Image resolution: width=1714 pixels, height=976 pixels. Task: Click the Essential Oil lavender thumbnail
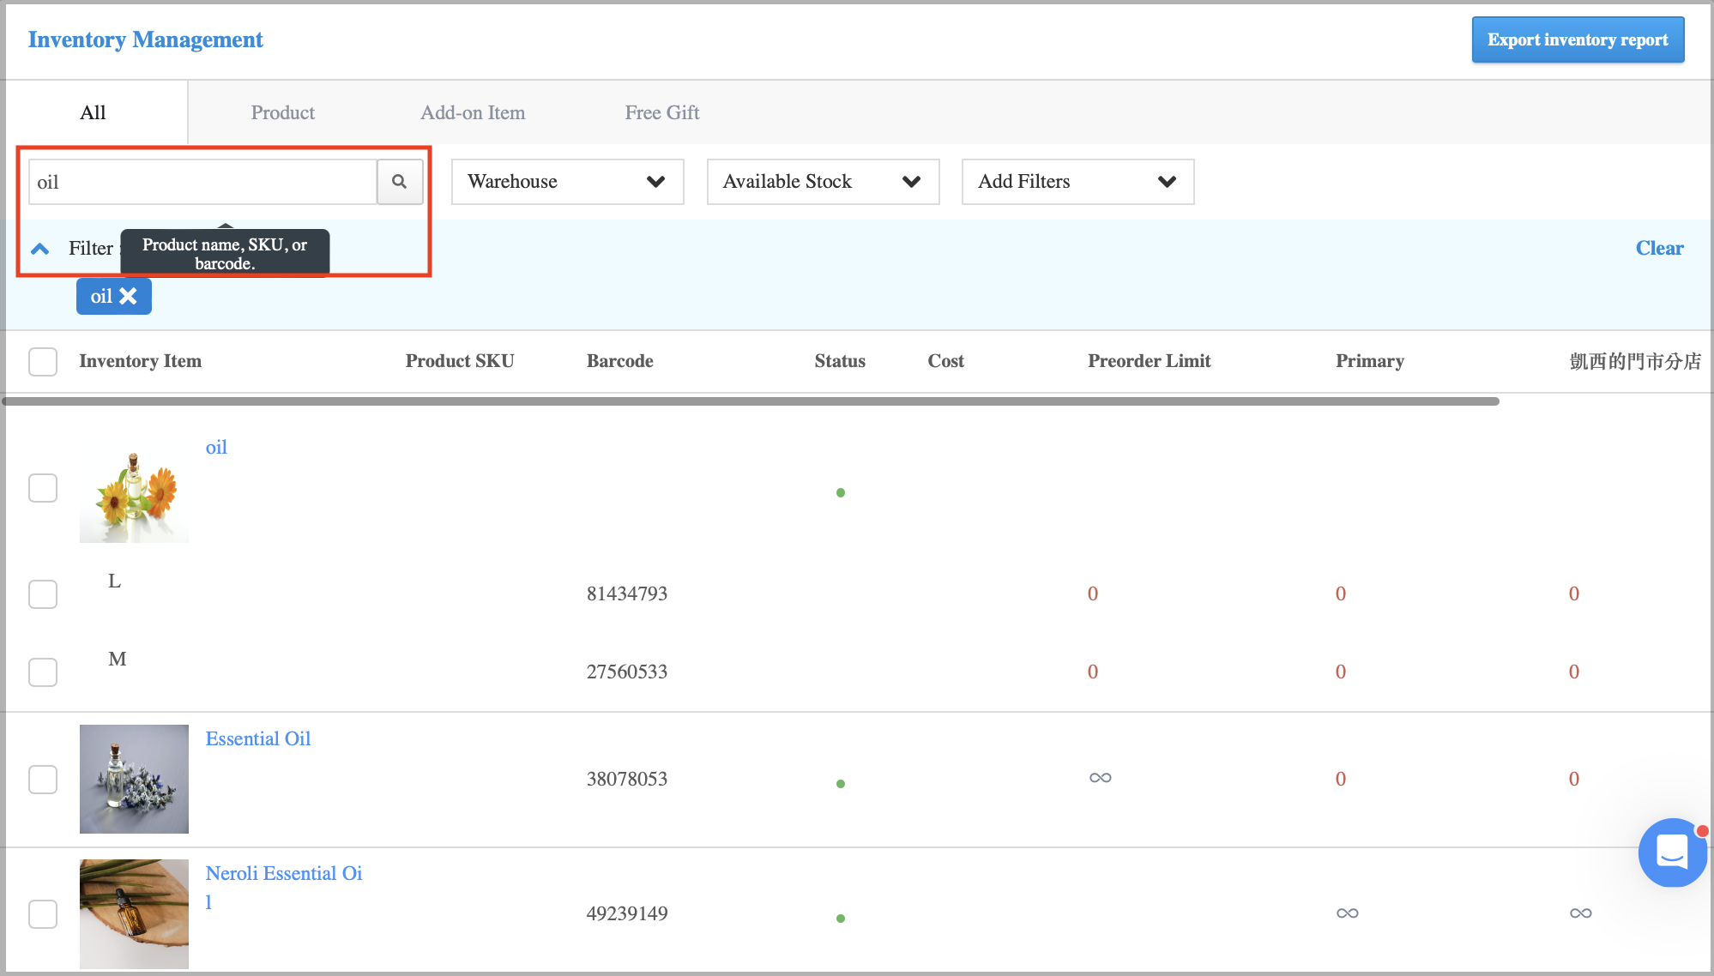coord(134,779)
